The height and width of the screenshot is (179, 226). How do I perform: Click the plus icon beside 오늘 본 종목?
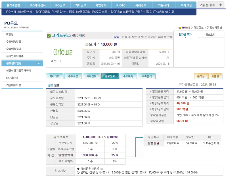point(221,5)
